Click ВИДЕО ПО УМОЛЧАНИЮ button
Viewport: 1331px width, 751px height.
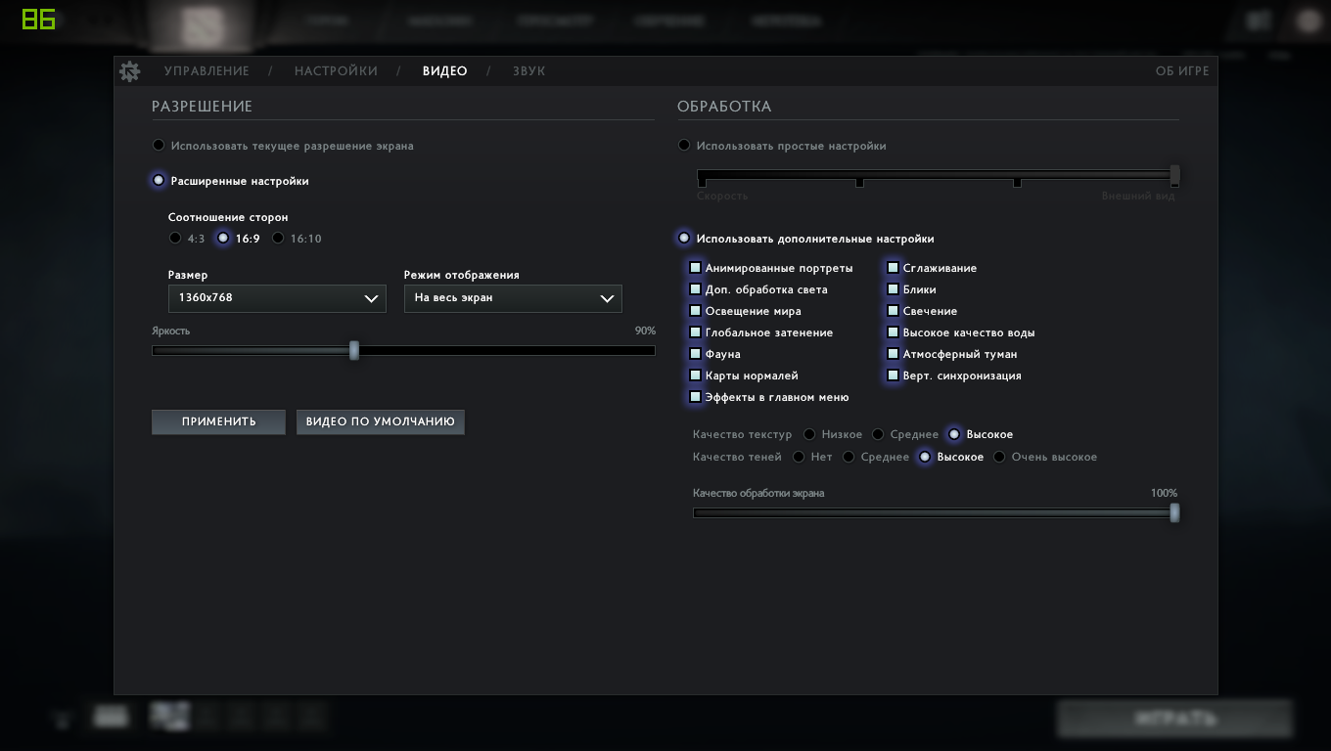coord(380,421)
